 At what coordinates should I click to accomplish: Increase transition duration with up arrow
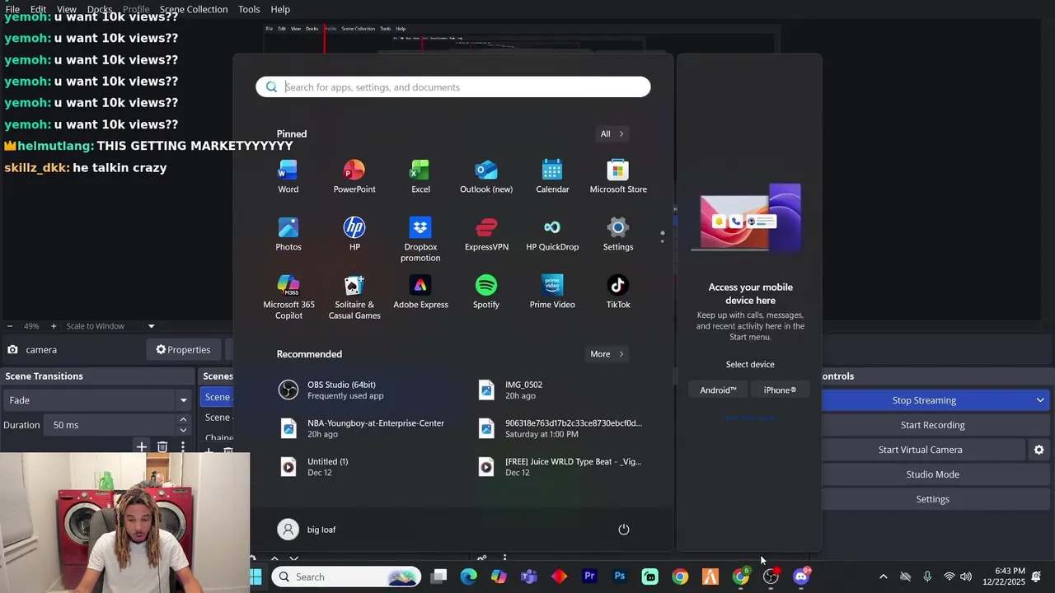183,420
